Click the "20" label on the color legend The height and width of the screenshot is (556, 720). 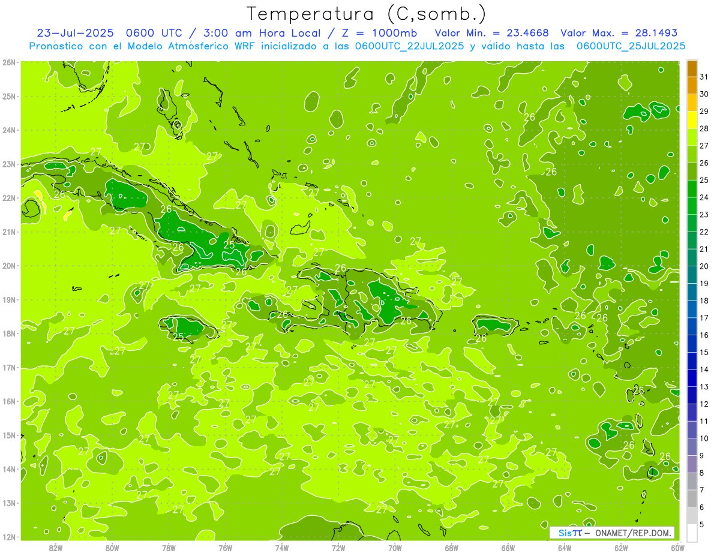point(704,266)
